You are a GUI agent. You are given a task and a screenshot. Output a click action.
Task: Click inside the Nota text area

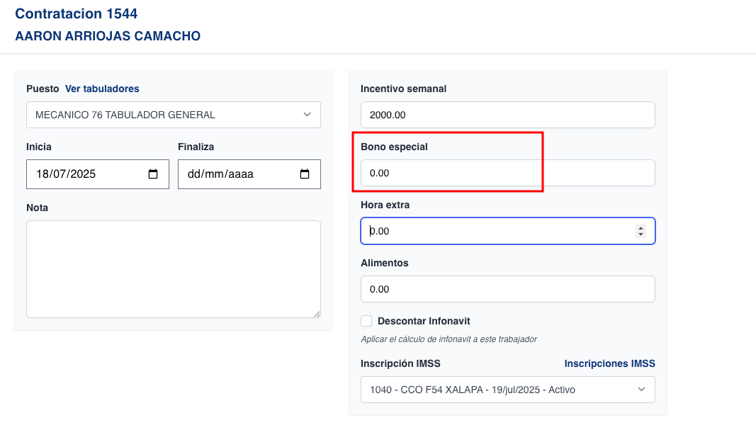[x=173, y=268]
